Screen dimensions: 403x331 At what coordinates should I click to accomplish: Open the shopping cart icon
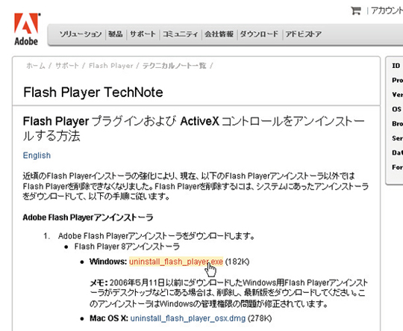[356, 10]
